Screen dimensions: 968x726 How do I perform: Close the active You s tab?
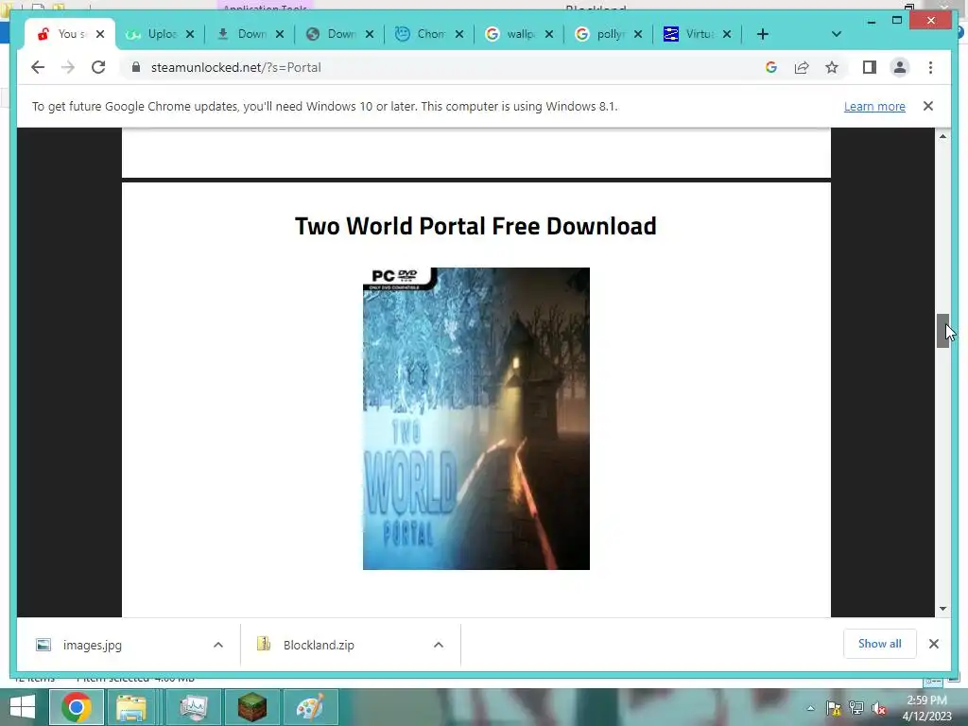(100, 34)
